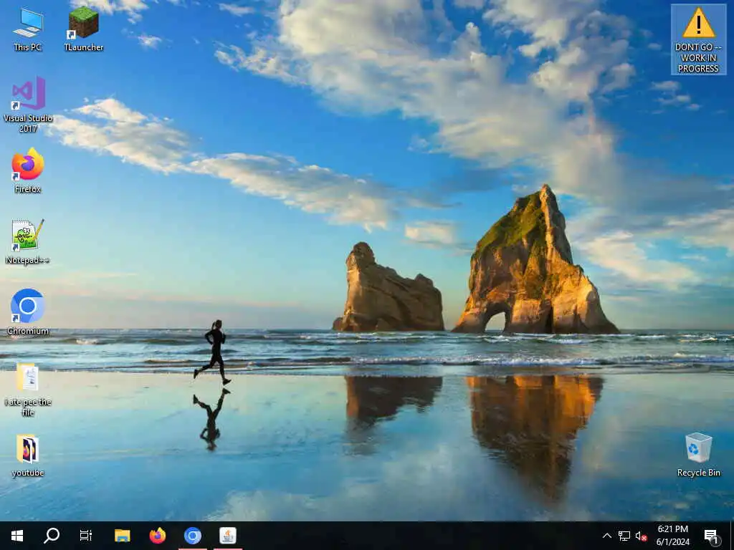Switch to Firefox in the taskbar
Viewport: 734px width, 550px height.
click(157, 536)
